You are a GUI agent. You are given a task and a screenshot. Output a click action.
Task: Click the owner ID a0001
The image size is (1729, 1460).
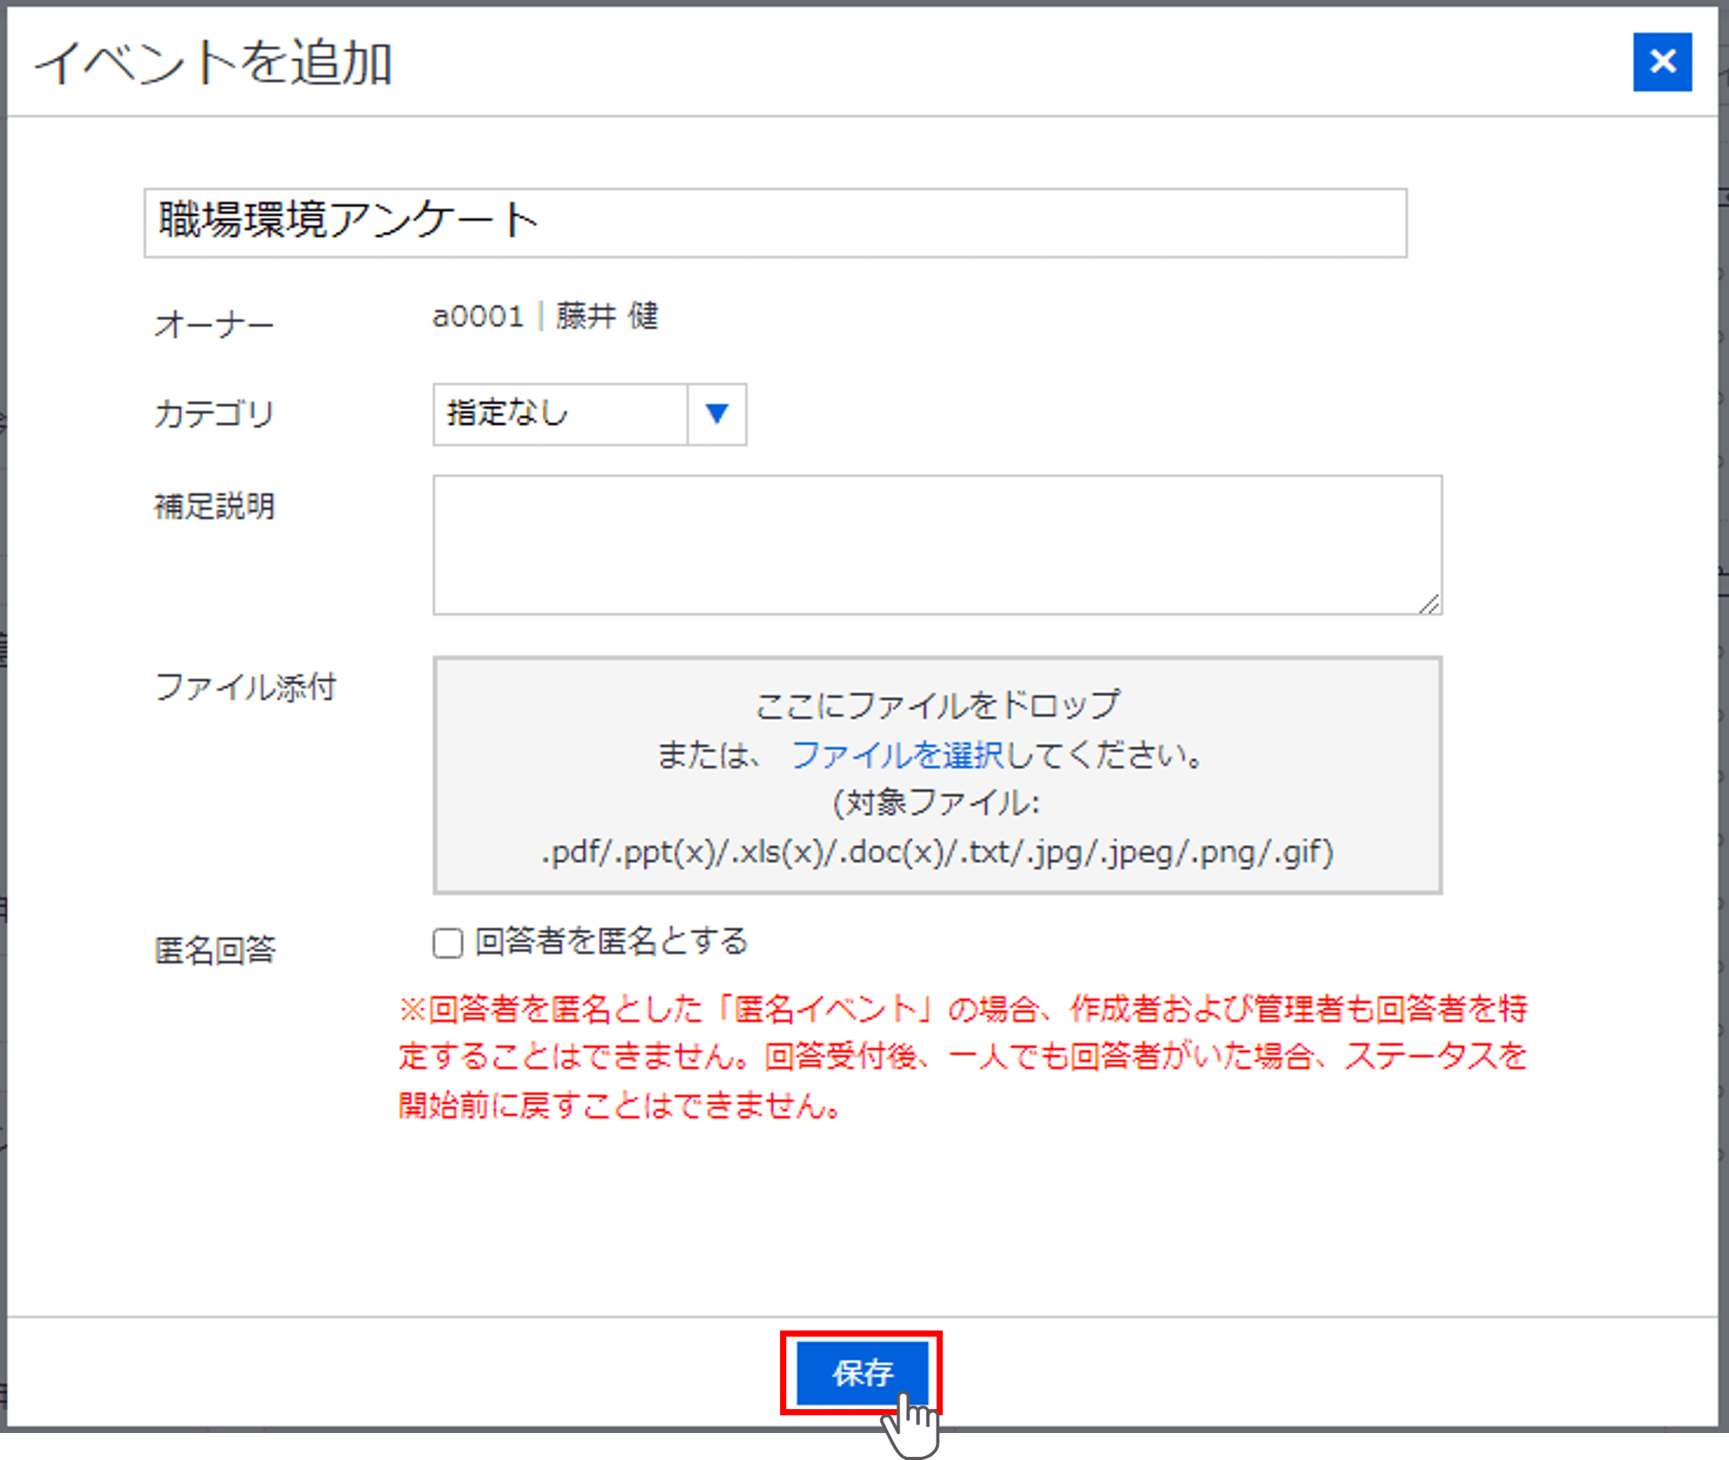478,316
